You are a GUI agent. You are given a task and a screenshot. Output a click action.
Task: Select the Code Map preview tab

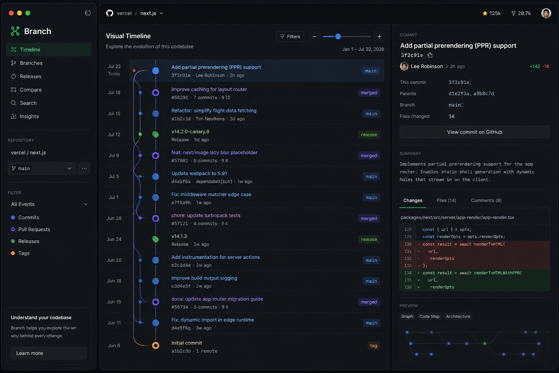click(429, 317)
